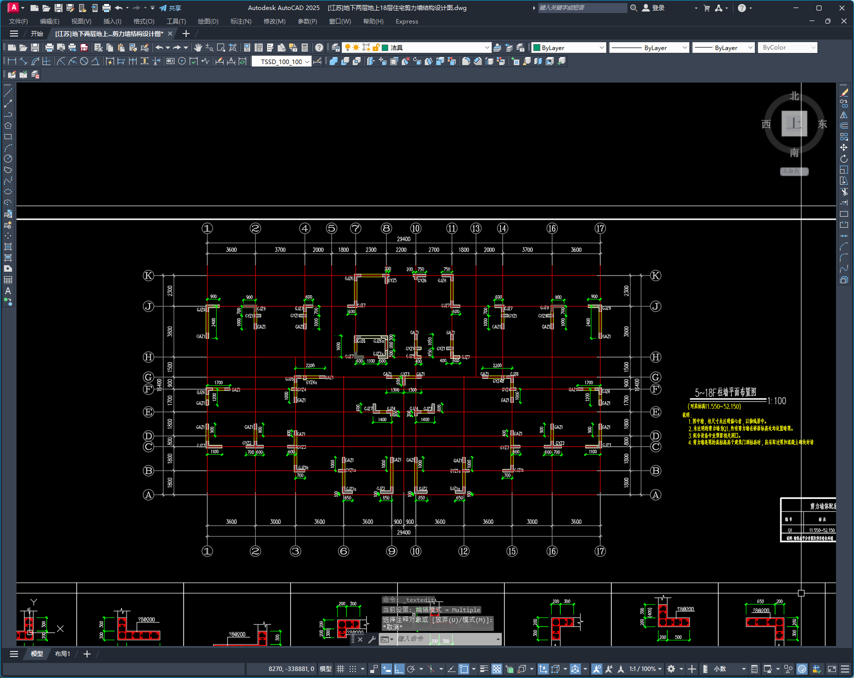This screenshot has width=854, height=678.
Task: Toggle lineweight display in status bar
Action: (x=484, y=669)
